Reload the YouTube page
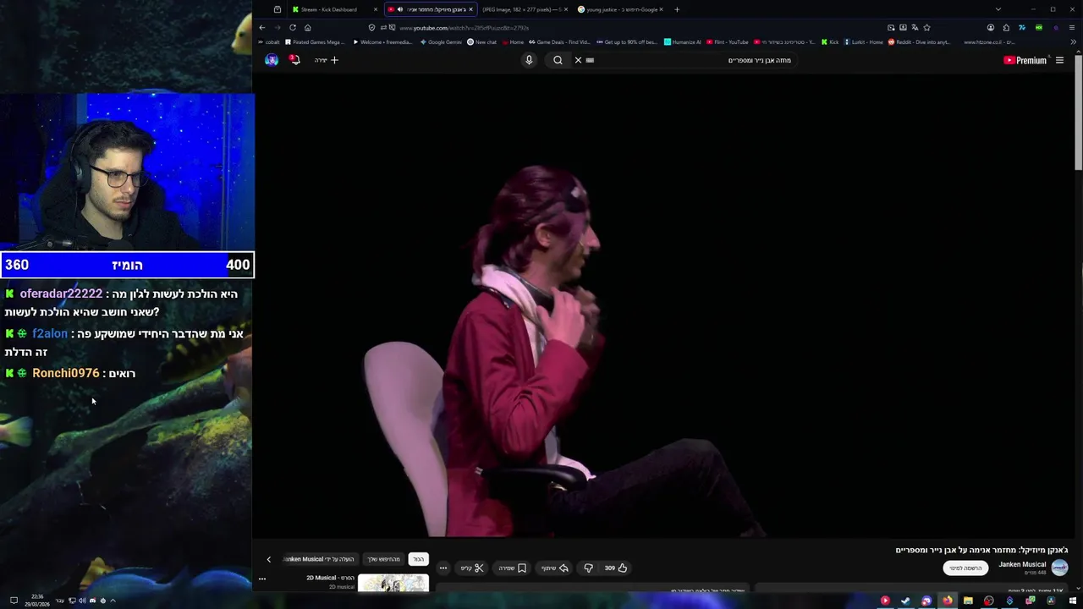 (293, 27)
